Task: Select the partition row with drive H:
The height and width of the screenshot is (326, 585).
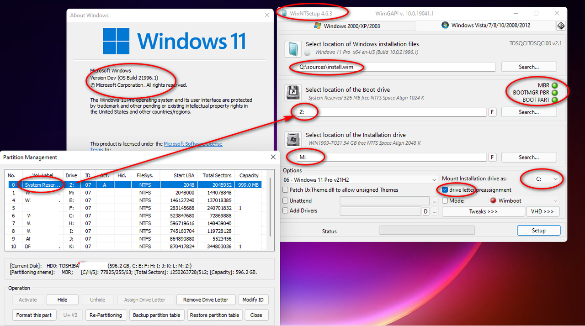Action: coord(134,223)
